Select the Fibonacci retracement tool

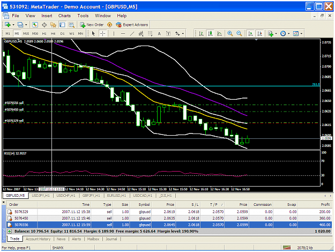(150, 34)
